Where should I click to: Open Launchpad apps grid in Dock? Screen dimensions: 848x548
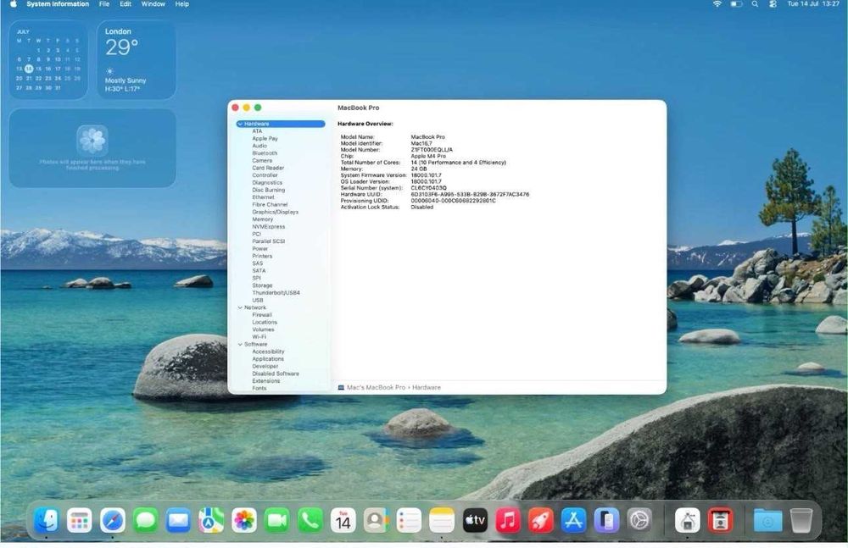point(80,521)
